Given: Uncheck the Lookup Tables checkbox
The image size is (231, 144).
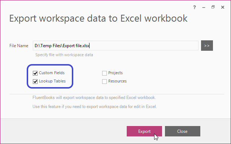Looking at the screenshot, I should (35, 81).
